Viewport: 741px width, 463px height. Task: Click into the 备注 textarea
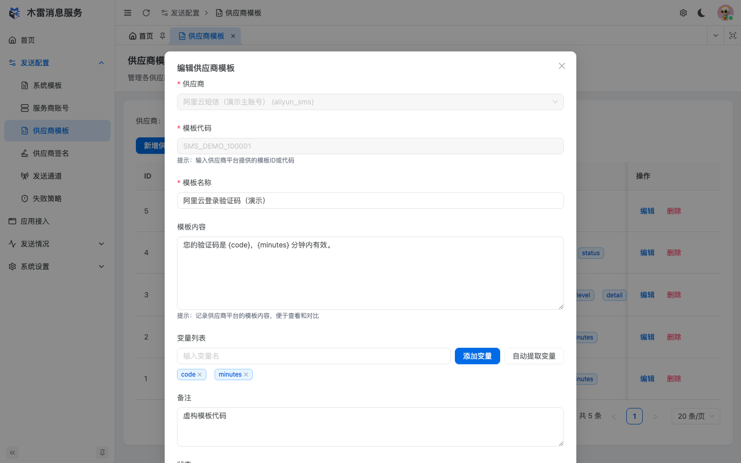click(x=370, y=427)
